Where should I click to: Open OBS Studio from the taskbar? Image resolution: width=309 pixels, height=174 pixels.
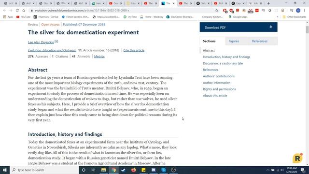[x=173, y=170]
